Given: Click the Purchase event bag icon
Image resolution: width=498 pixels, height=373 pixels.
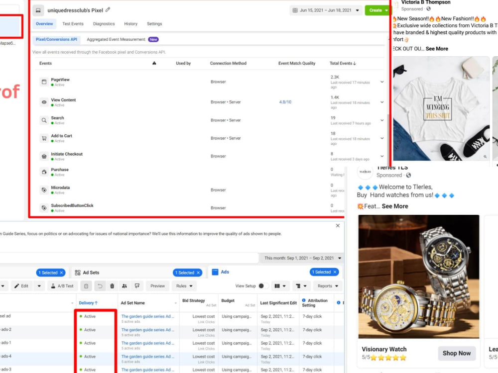Looking at the screenshot, I should [44, 172].
